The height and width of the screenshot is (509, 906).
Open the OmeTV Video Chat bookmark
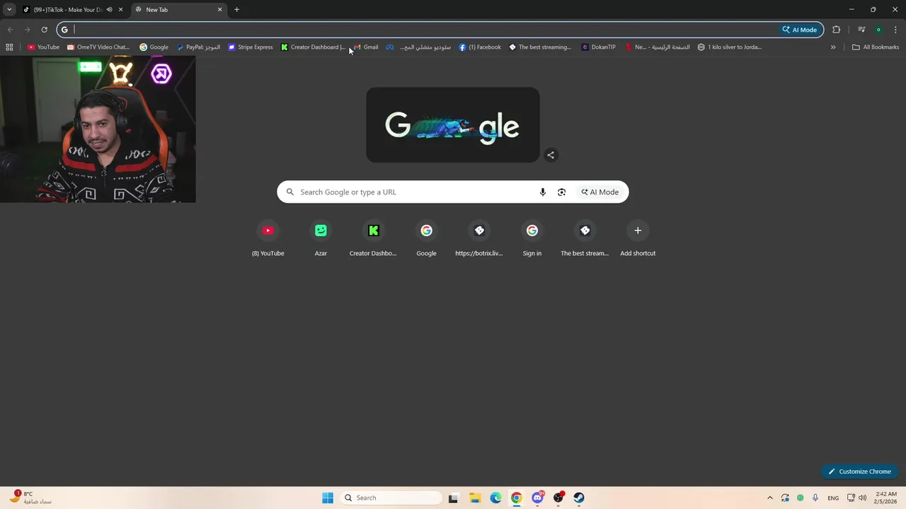pos(98,47)
